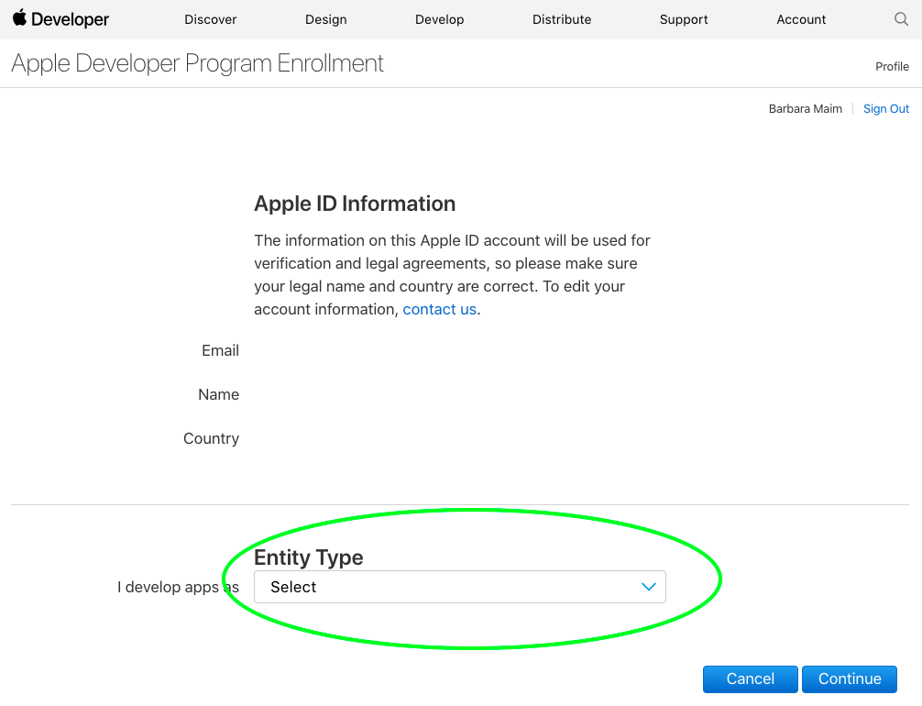Click the Apple ID Information heading
The width and height of the screenshot is (922, 706).
355,204
